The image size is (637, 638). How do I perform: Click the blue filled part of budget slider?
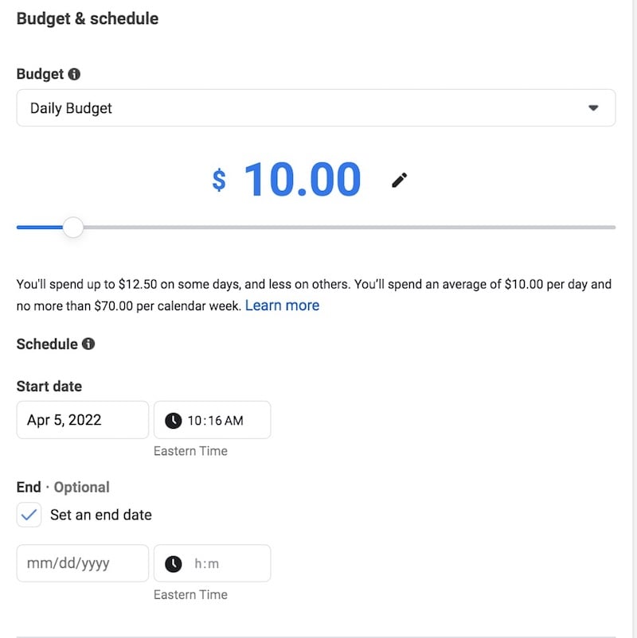tap(38, 228)
